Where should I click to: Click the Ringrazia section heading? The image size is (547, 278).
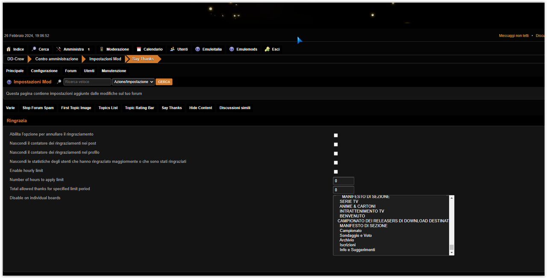pyautogui.click(x=17, y=121)
